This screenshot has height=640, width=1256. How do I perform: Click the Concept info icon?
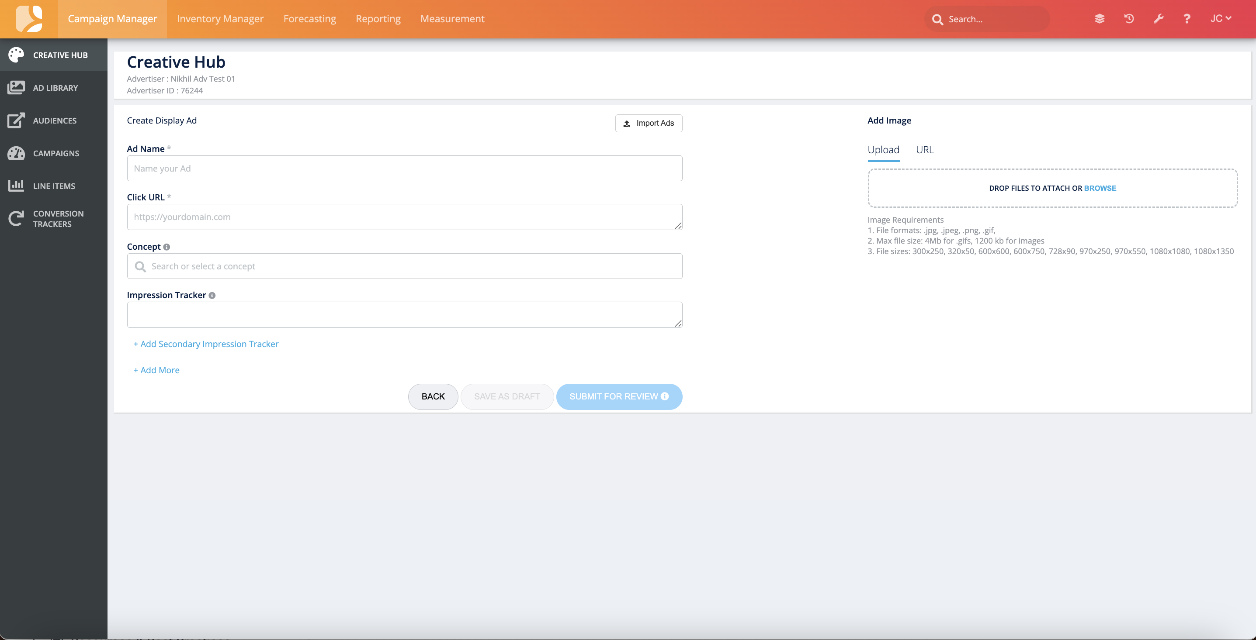[x=167, y=247]
